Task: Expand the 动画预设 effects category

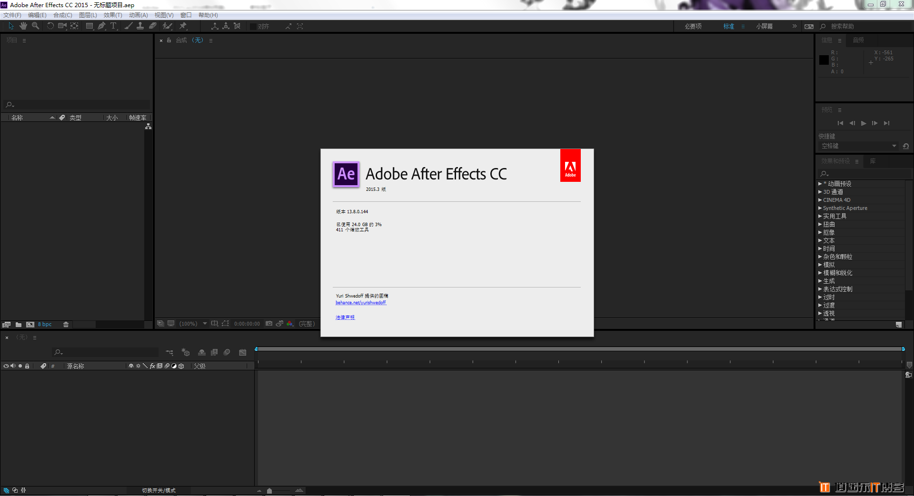Action: [x=820, y=184]
